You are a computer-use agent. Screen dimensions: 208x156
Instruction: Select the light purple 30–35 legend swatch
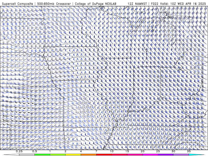pos(181,155)
